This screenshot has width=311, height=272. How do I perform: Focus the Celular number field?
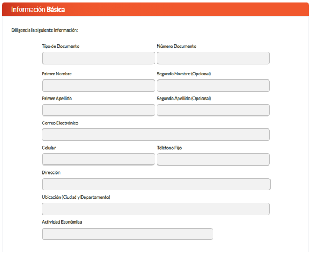pyautogui.click(x=98, y=159)
